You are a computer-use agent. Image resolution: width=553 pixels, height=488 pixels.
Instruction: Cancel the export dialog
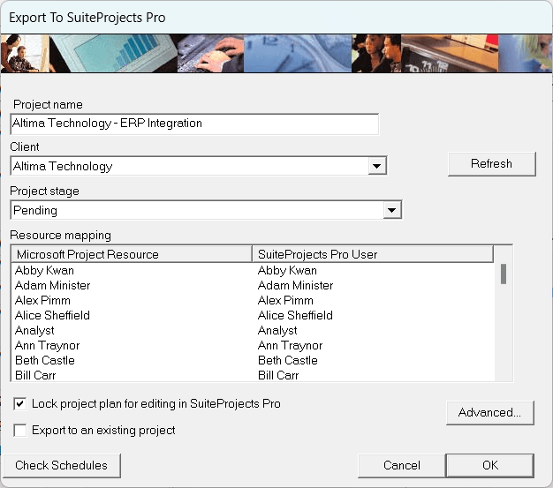(x=402, y=465)
